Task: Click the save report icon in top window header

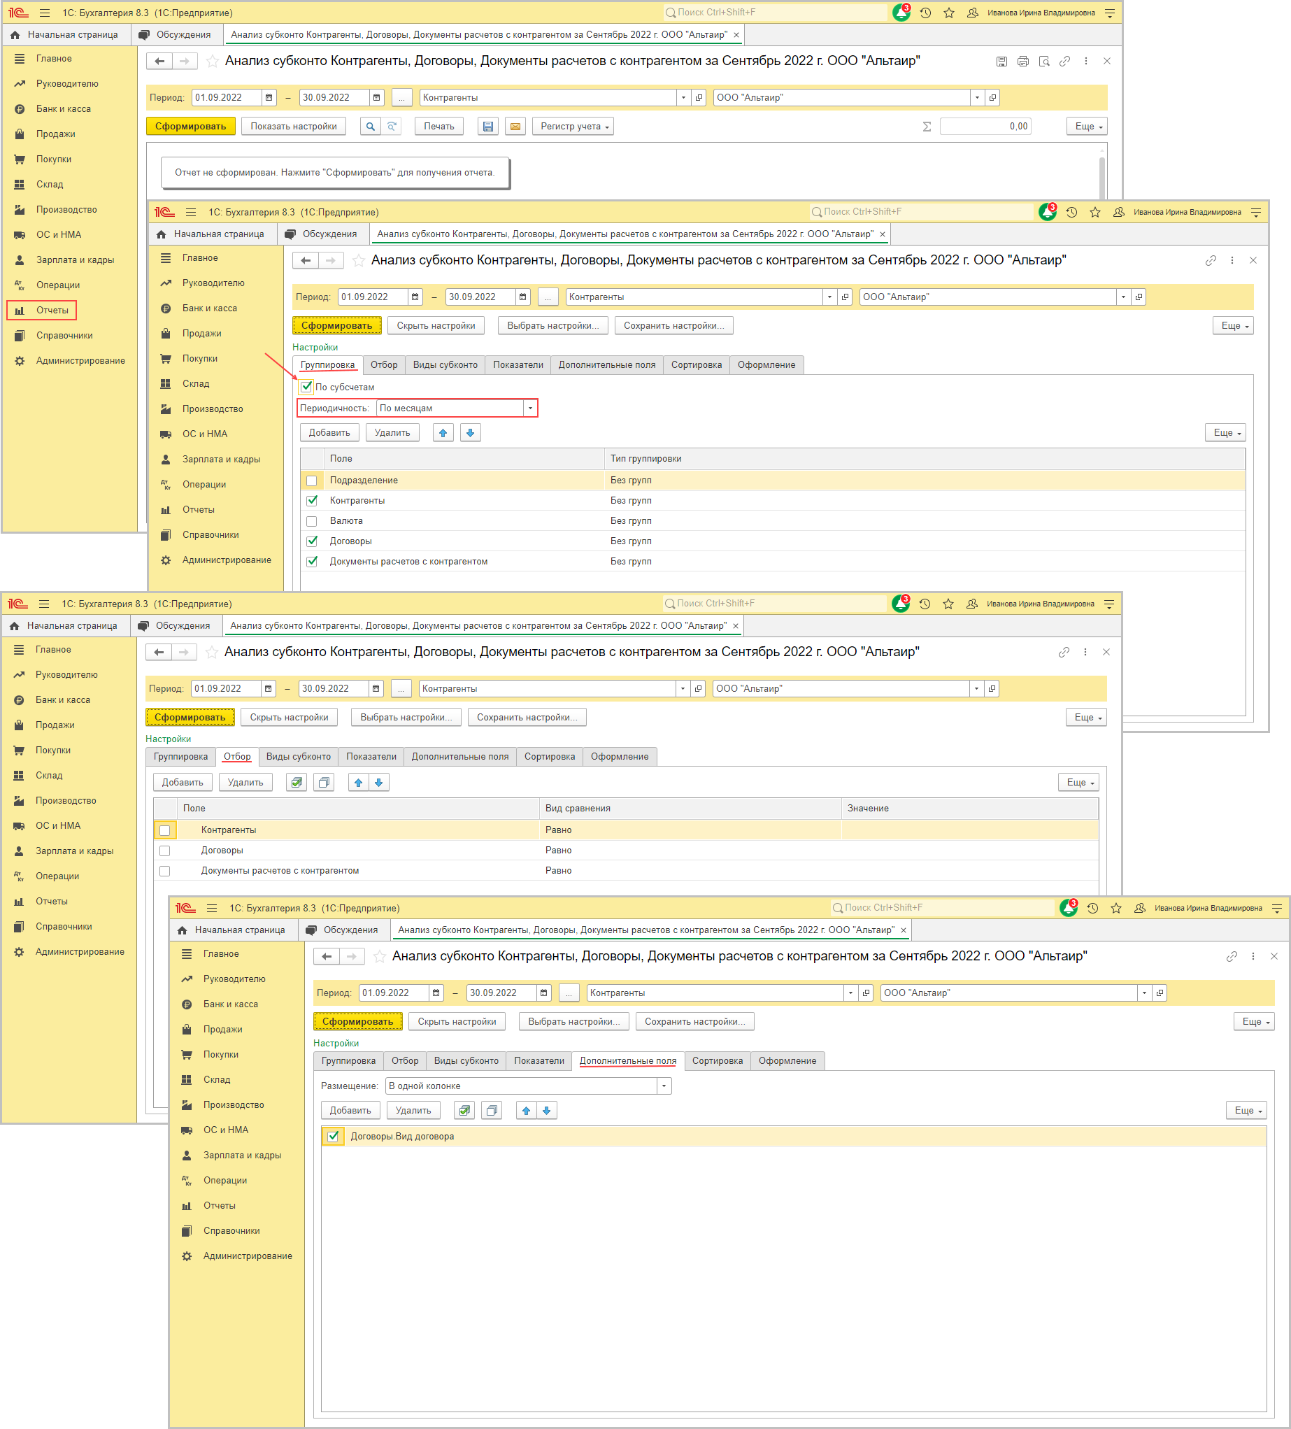Action: coord(1001,62)
